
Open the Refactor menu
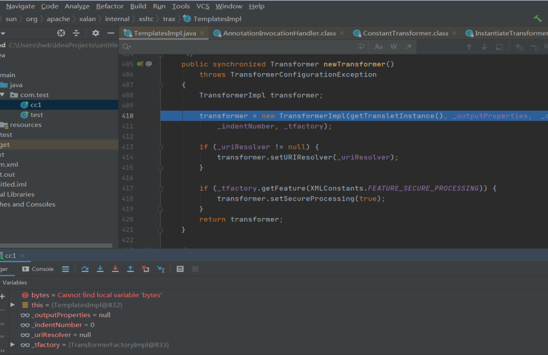[x=110, y=6]
